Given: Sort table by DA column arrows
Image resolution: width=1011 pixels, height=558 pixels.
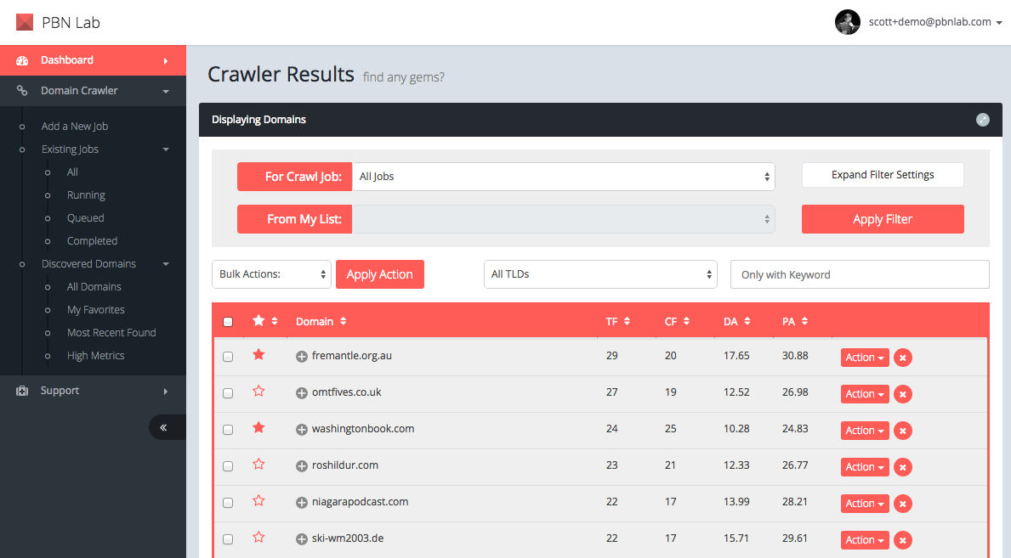Looking at the screenshot, I should (x=747, y=322).
